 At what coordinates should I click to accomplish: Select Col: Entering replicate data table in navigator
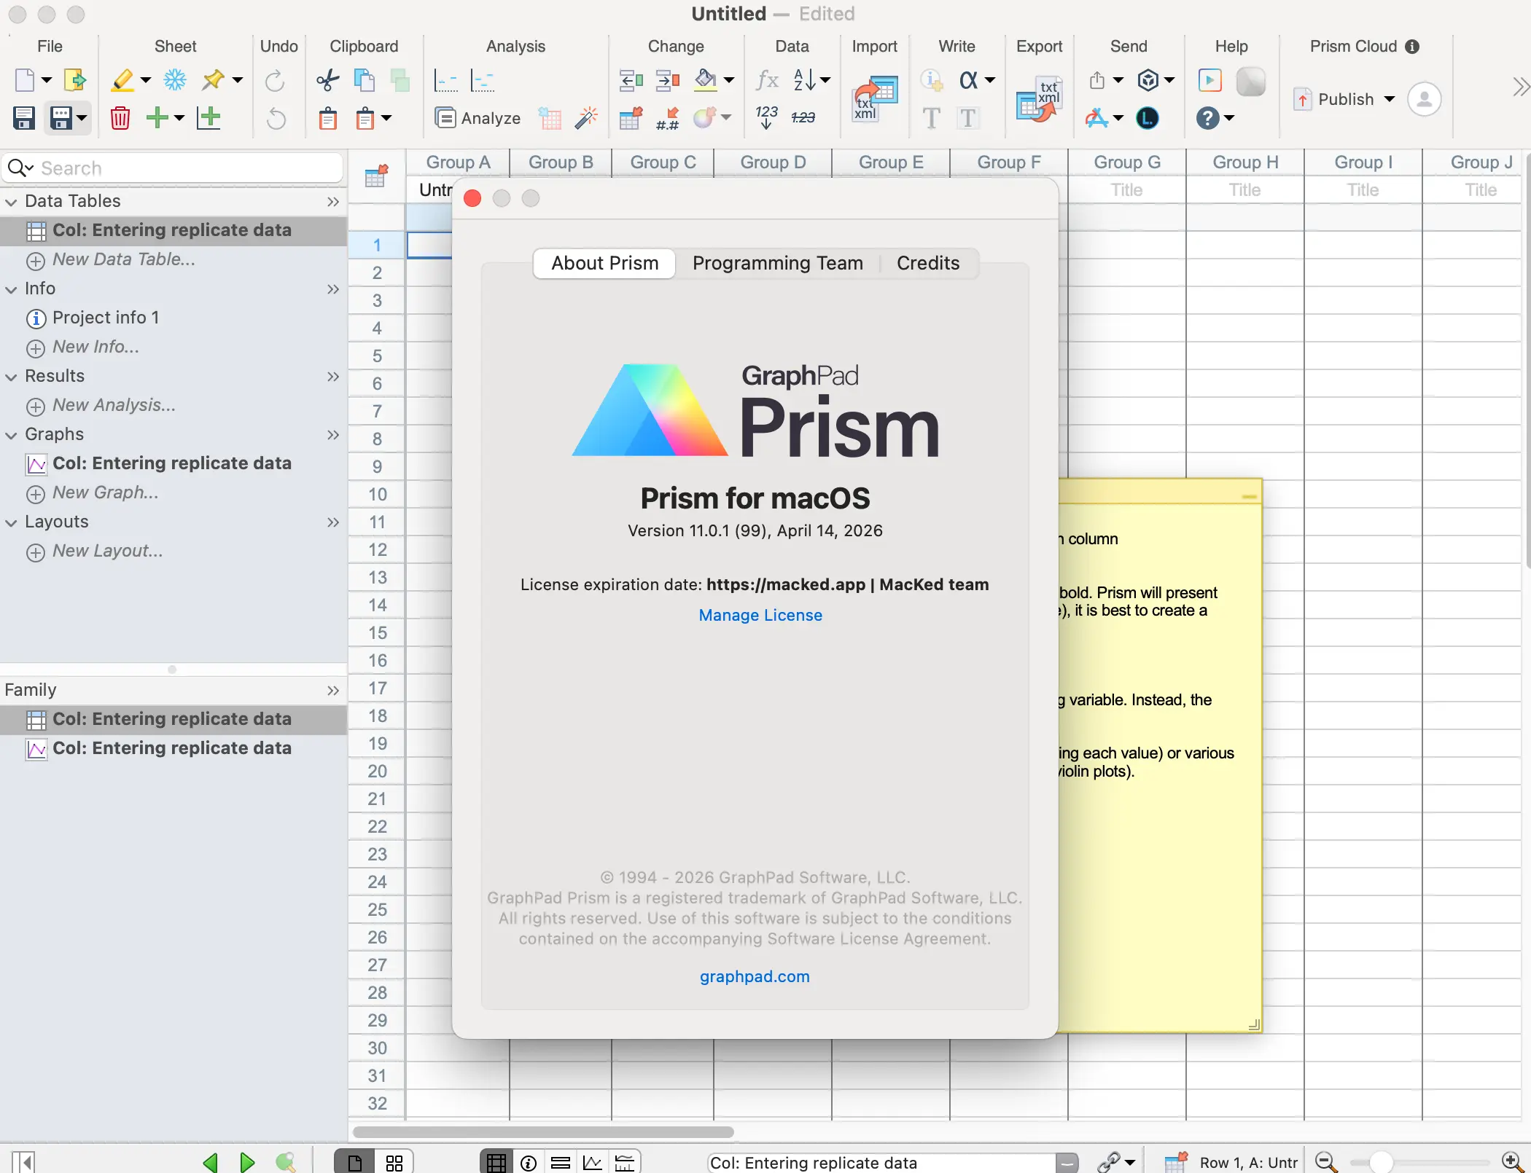(x=173, y=230)
